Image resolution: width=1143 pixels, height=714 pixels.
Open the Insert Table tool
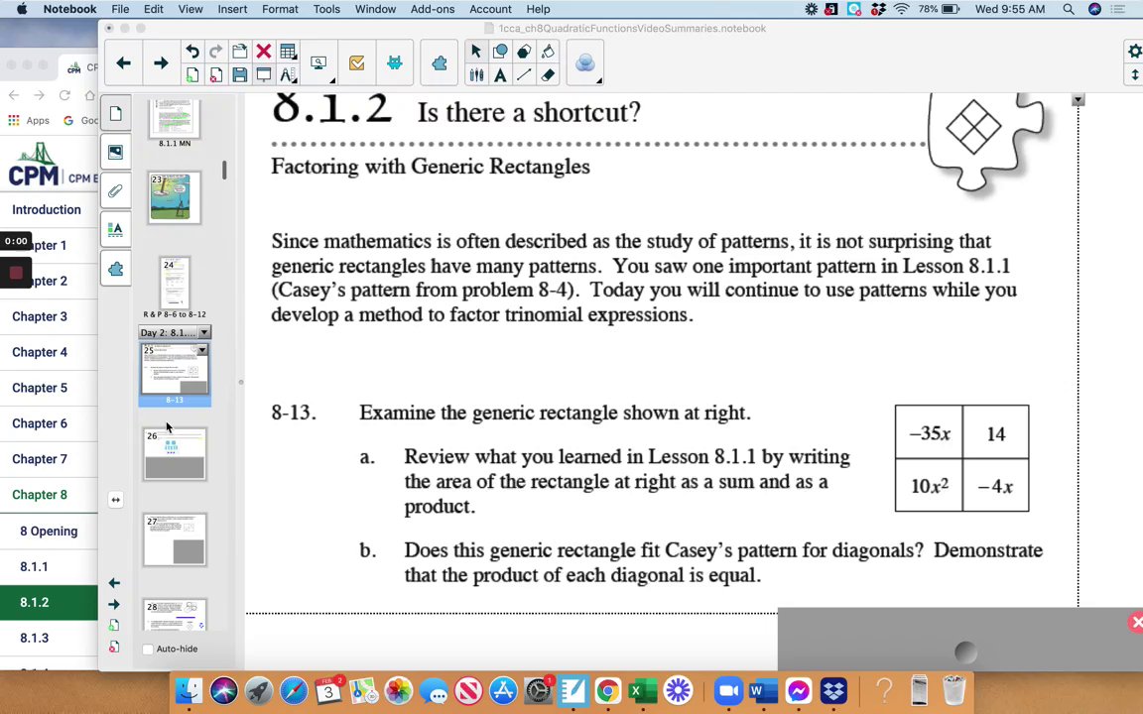click(288, 51)
